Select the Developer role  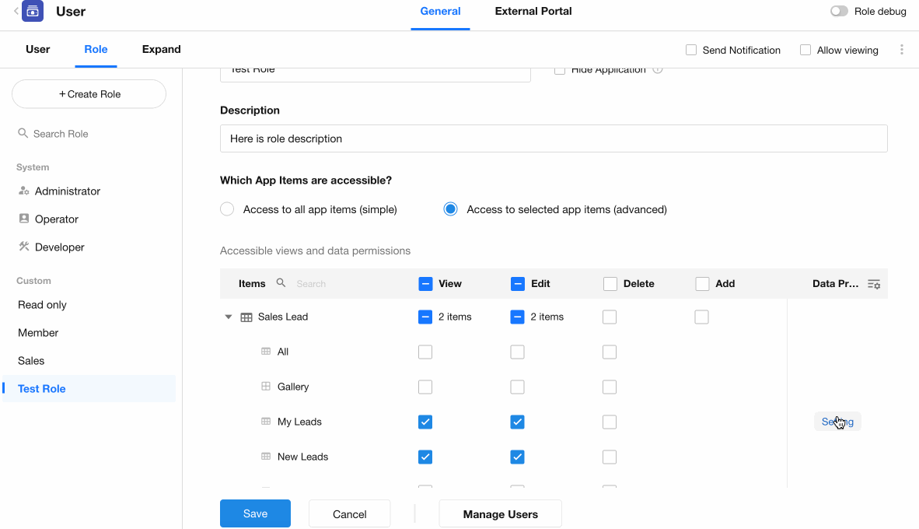tap(59, 247)
